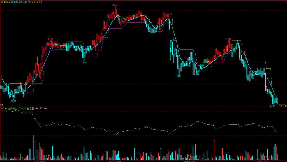The width and height of the screenshot is (287, 162).
Task: Click the 多 buy signal above the 3290 low
Action: pos(26,83)
